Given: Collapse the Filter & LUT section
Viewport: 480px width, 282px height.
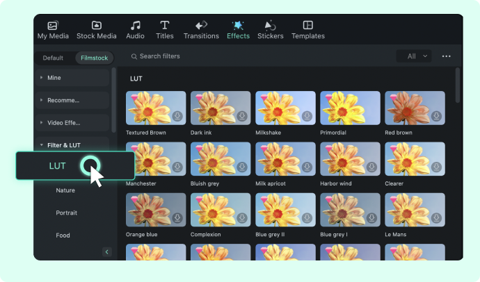Looking at the screenshot, I should click(x=72, y=145).
